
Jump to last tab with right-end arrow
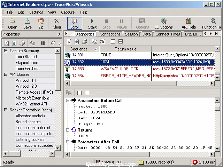click(x=216, y=34)
